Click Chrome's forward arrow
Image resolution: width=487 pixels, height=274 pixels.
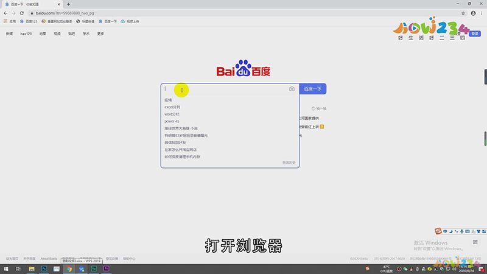[x=13, y=13]
